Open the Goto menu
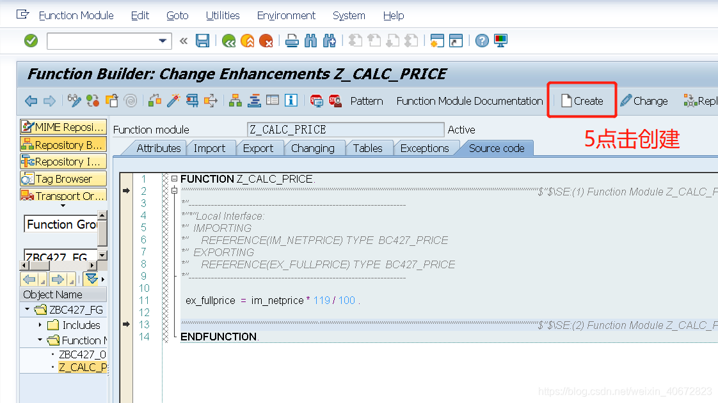The image size is (718, 403). click(177, 15)
